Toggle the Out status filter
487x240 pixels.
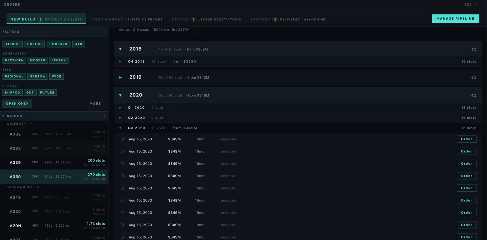click(x=30, y=92)
